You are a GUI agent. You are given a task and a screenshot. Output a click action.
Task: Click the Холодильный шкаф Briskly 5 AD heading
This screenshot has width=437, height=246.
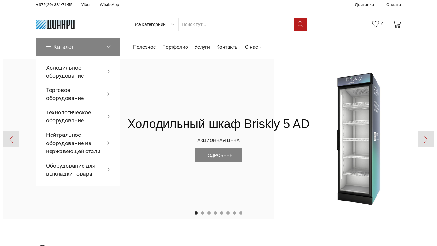coord(219,124)
